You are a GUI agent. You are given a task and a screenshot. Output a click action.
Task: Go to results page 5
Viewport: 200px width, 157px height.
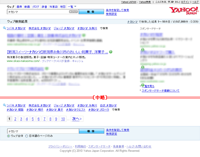pyautogui.click(x=33, y=119)
